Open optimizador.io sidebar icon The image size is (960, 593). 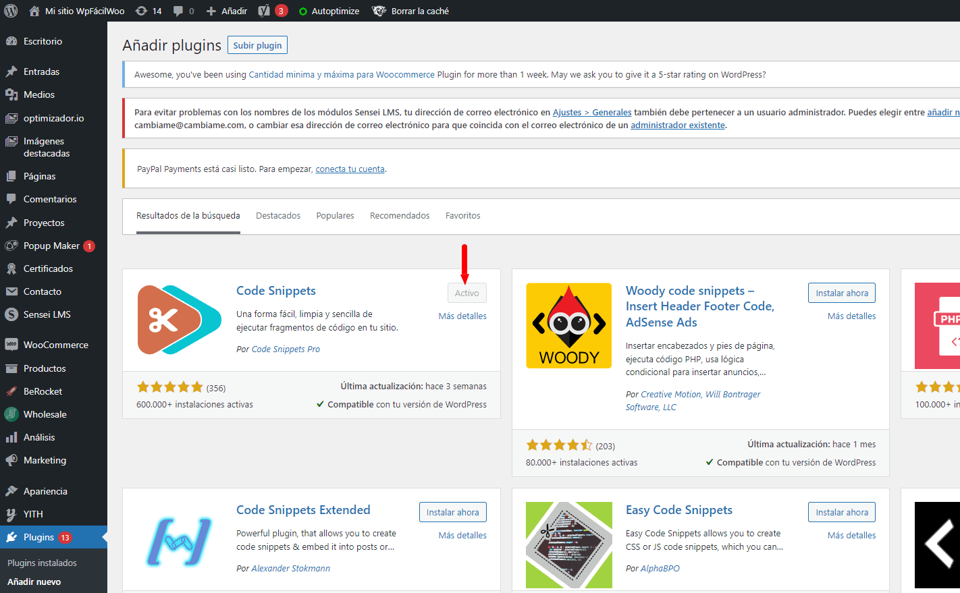tap(11, 118)
